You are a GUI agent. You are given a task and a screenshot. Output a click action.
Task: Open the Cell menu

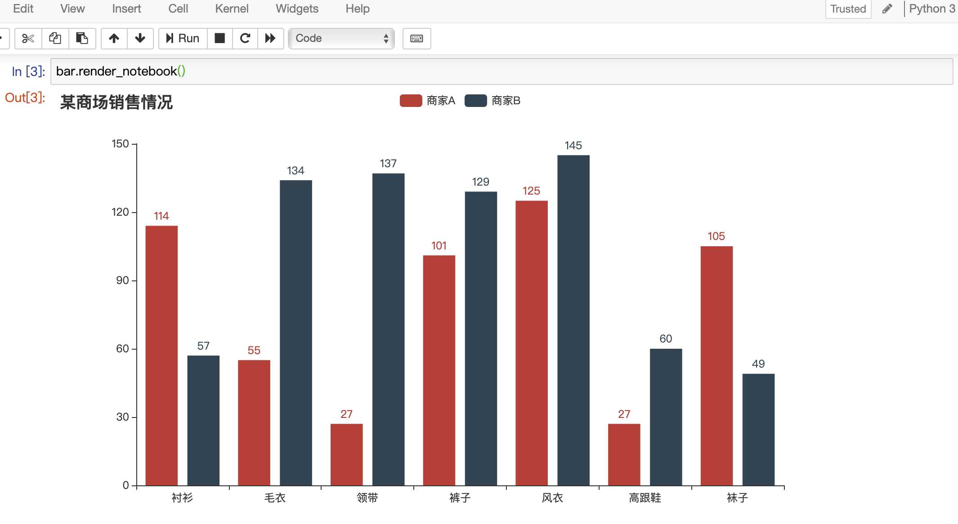tap(178, 9)
